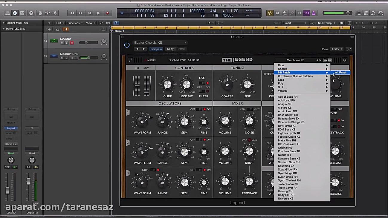This screenshot has height=218, width=388.
Task: Open the Note Pads button
Action: (366, 13)
